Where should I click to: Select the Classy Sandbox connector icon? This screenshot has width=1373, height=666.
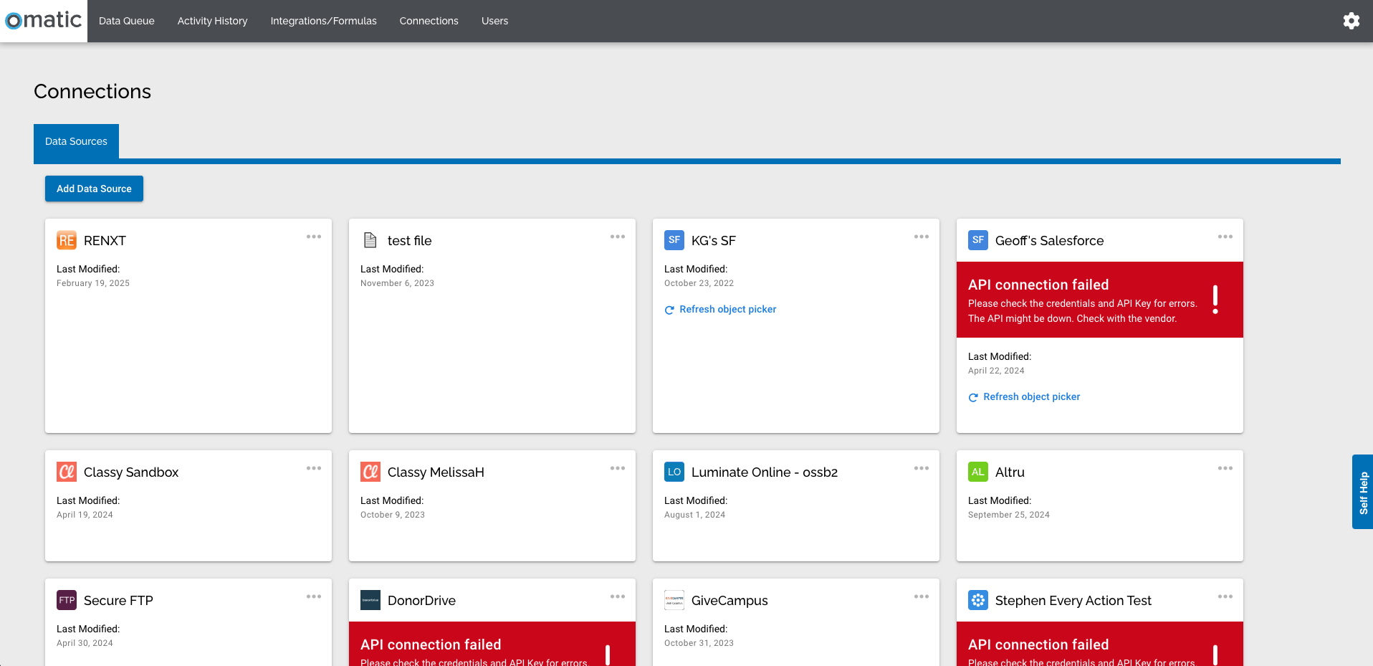(x=67, y=472)
